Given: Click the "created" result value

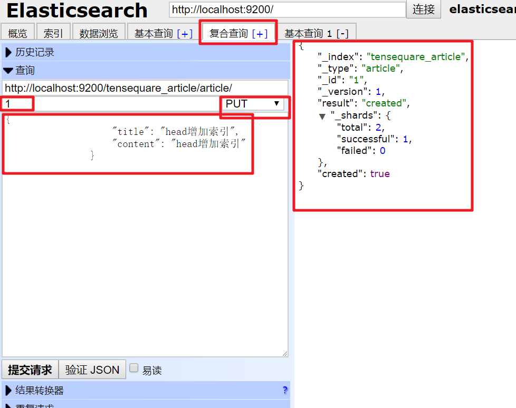Looking at the screenshot, I should tap(384, 103).
